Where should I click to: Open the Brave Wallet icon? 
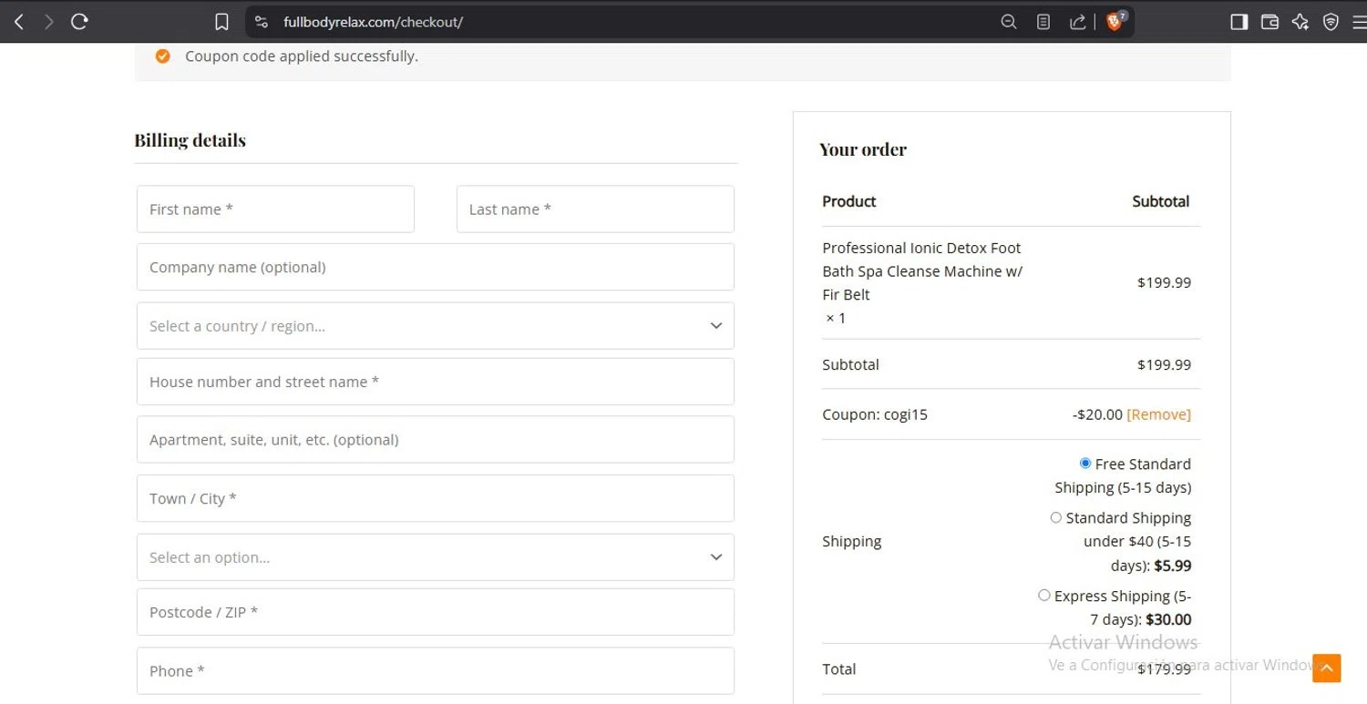(x=1269, y=22)
